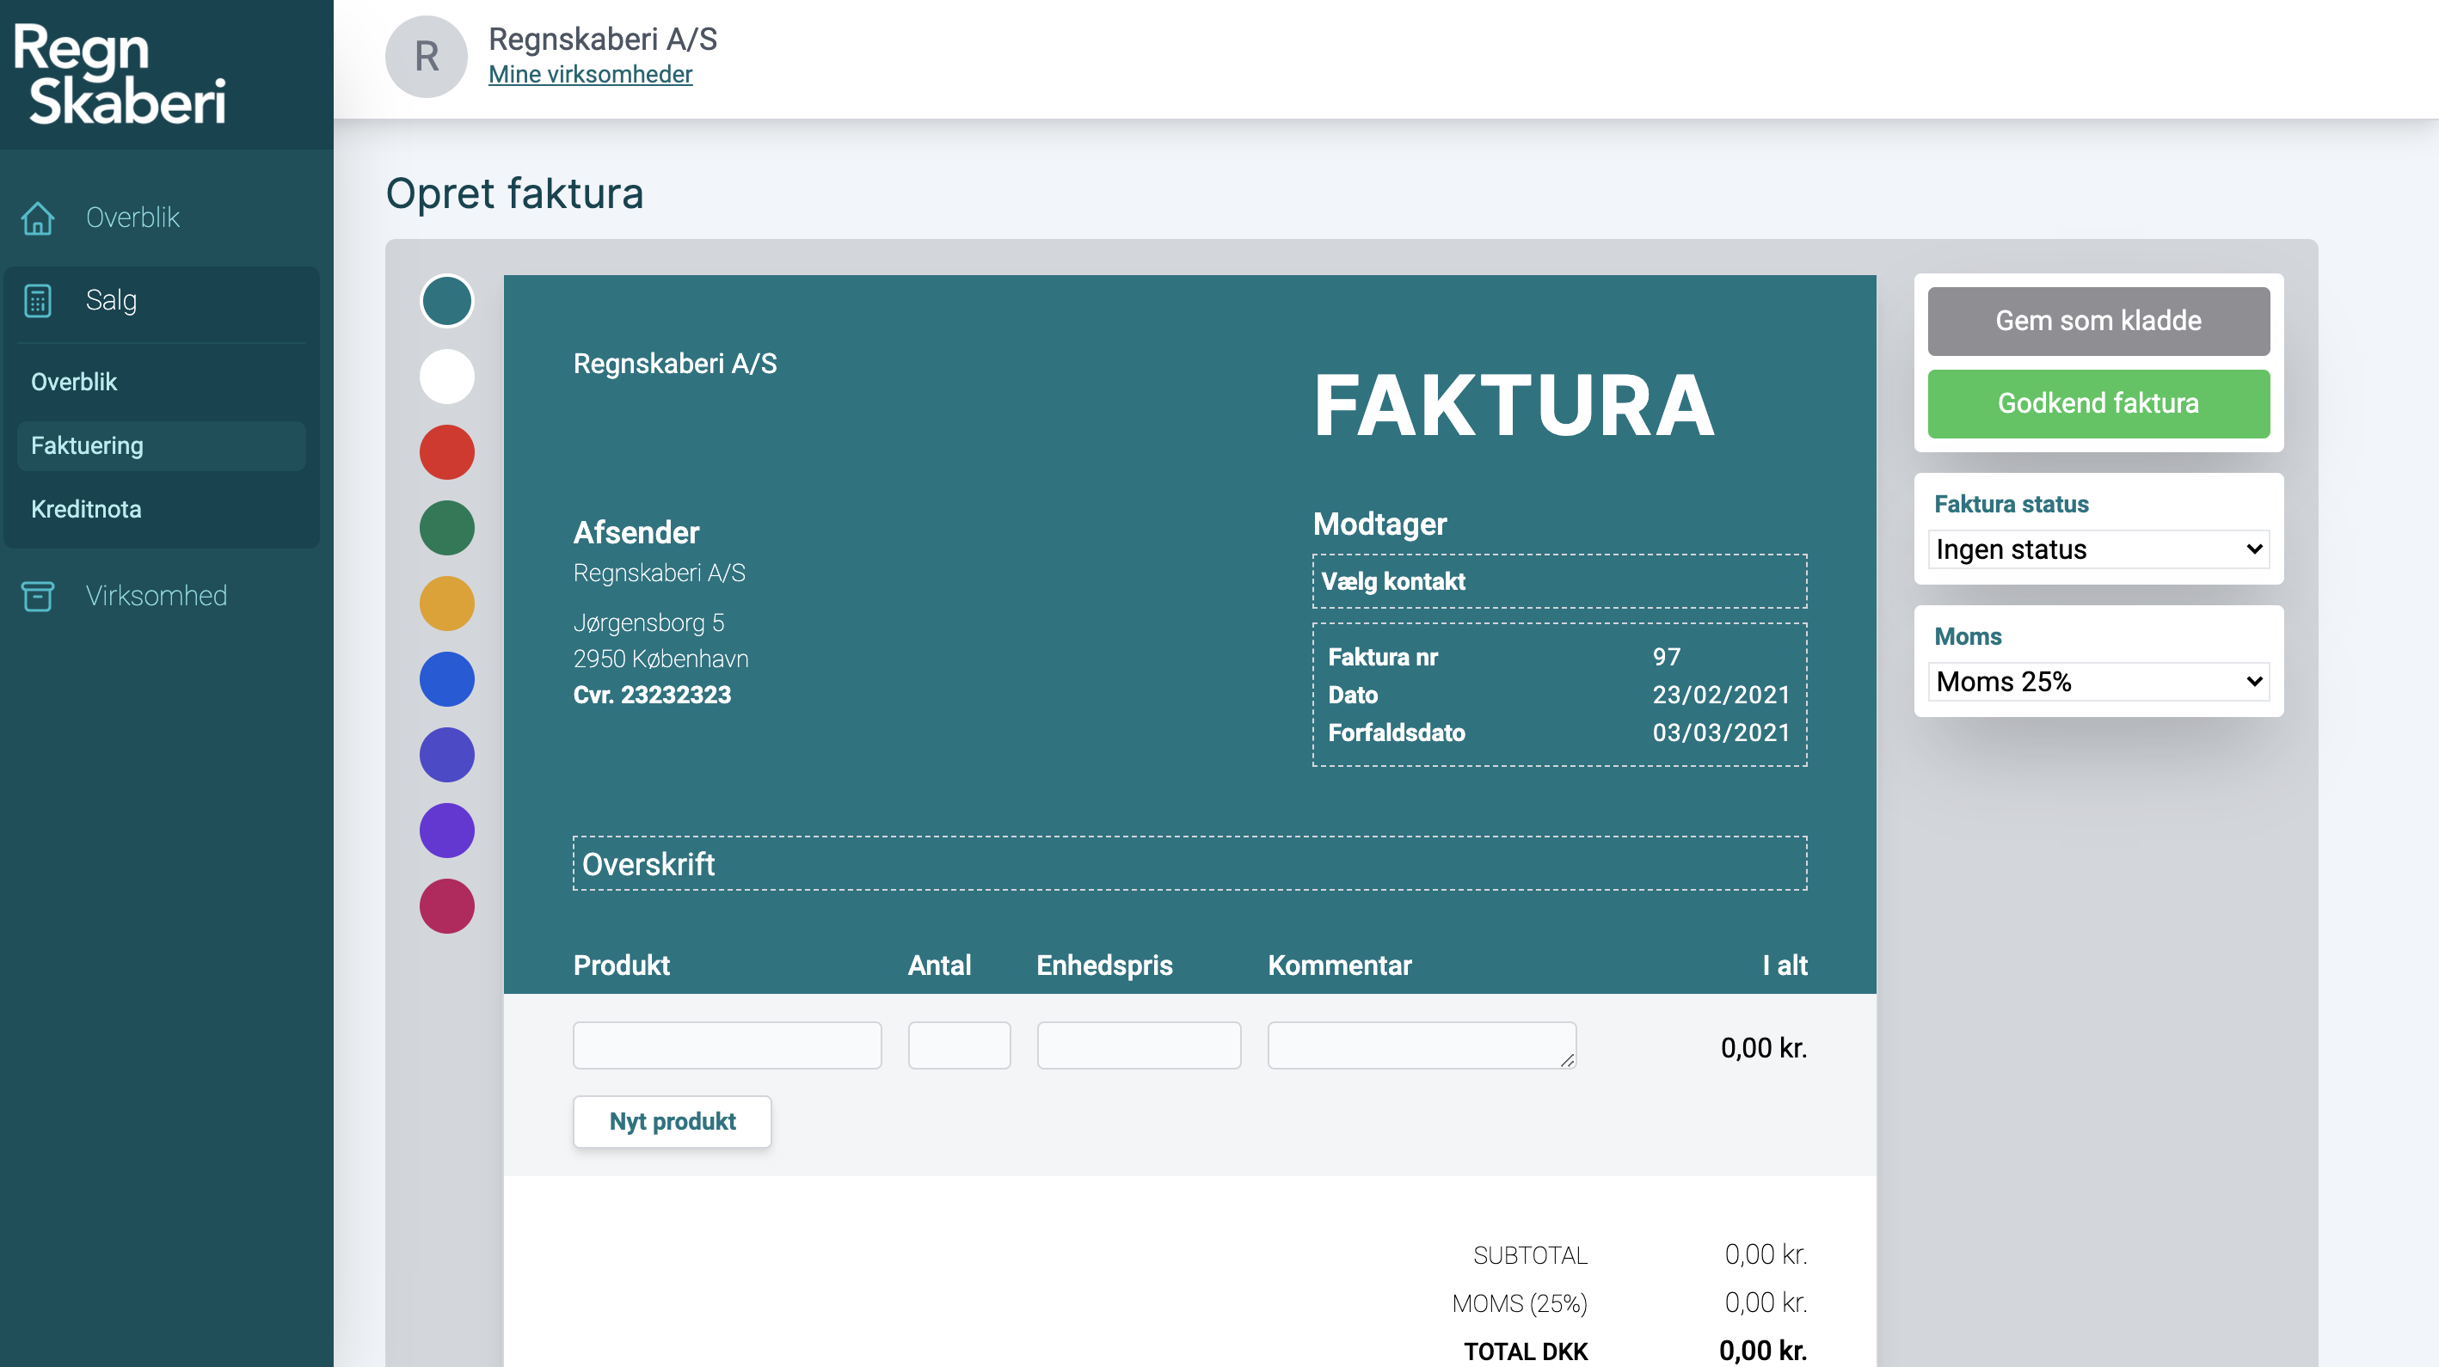The image size is (2439, 1367).
Task: Click the calculator icon next to Salg
Action: pyautogui.click(x=38, y=300)
